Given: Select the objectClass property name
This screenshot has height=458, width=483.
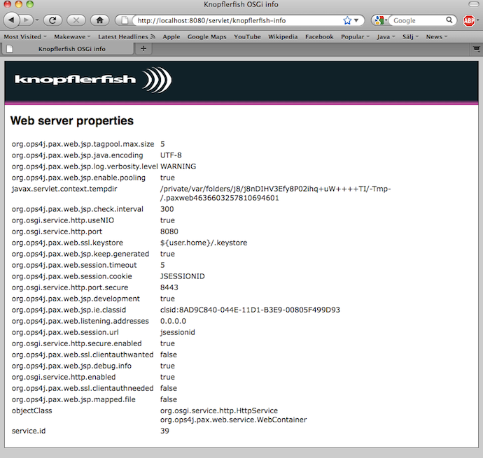Looking at the screenshot, I should click(31, 410).
